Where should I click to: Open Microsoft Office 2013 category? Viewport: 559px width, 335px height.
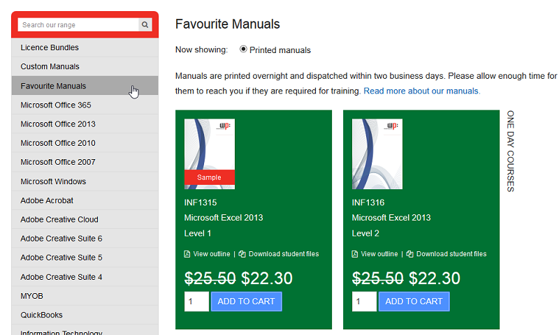click(85, 124)
